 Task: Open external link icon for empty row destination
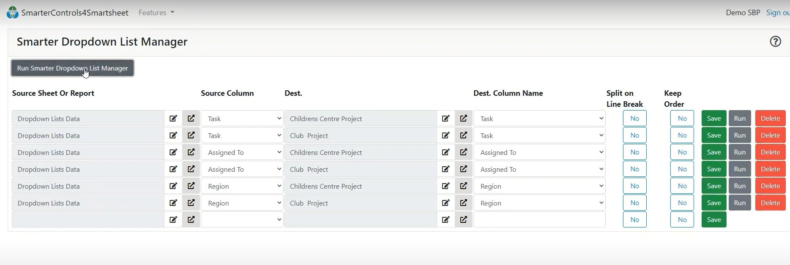(464, 220)
